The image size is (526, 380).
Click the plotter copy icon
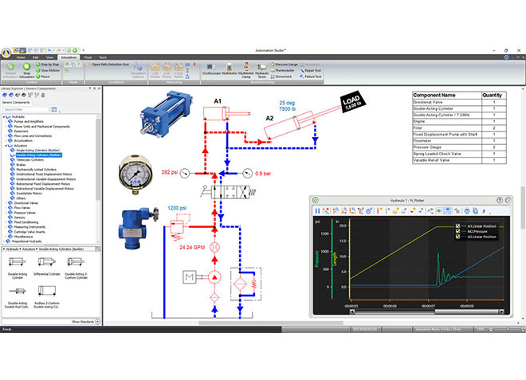(x=475, y=210)
